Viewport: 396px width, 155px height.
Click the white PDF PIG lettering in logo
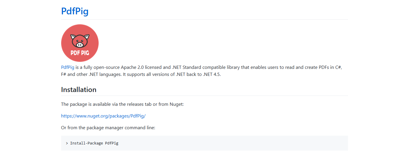(x=80, y=53)
